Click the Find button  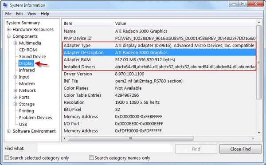coord(196,149)
